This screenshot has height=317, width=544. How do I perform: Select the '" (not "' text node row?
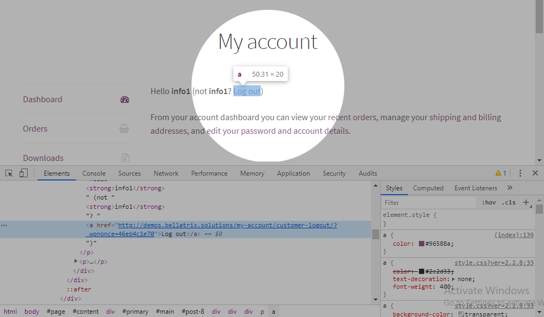click(100, 197)
